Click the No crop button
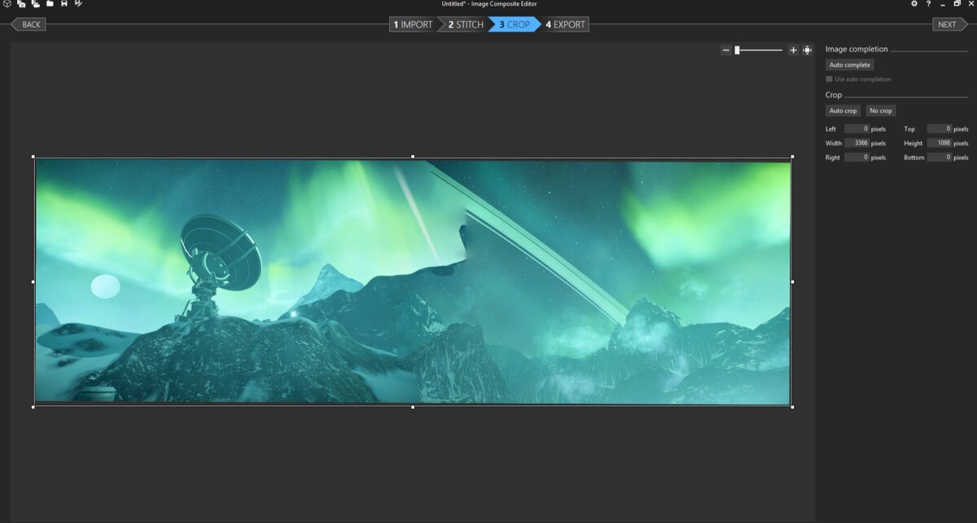This screenshot has width=977, height=523. tap(881, 111)
